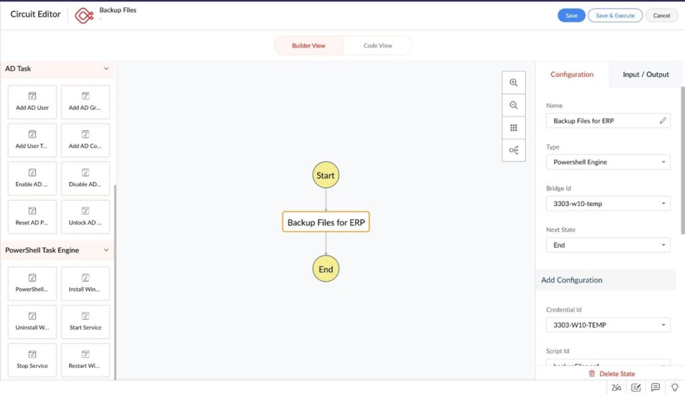The height and width of the screenshot is (394, 685).
Task: Open the Next State dropdown
Action: coord(608,245)
